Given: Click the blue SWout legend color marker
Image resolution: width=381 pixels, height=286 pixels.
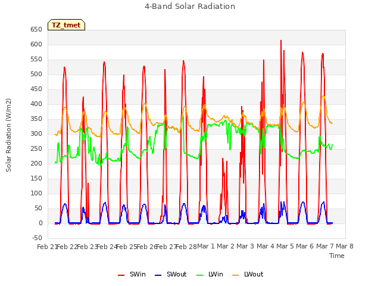Looking at the screenshot, I should (x=158, y=275).
